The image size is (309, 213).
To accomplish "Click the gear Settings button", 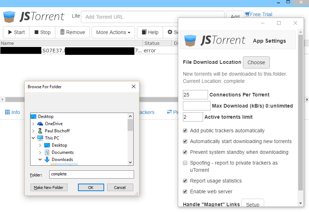I will point(171,32).
